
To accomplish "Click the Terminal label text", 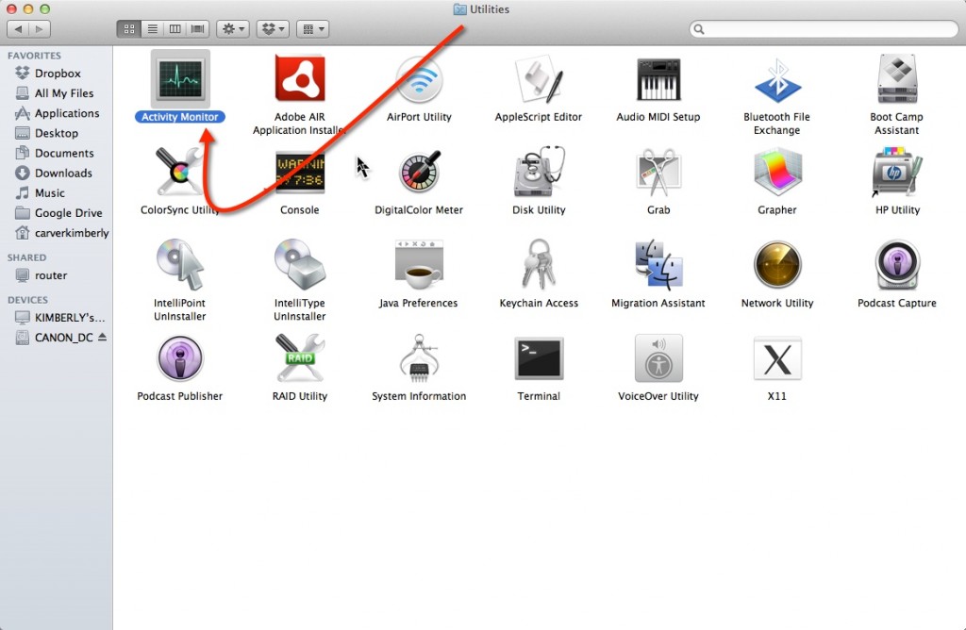I will point(539,396).
